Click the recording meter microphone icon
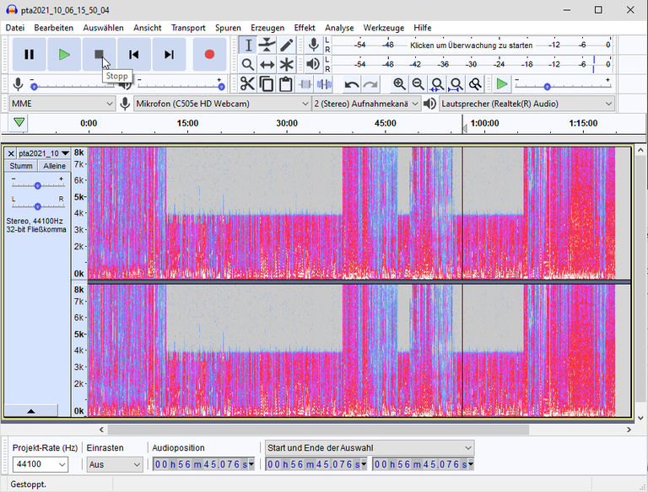The image size is (648, 492). tap(314, 45)
